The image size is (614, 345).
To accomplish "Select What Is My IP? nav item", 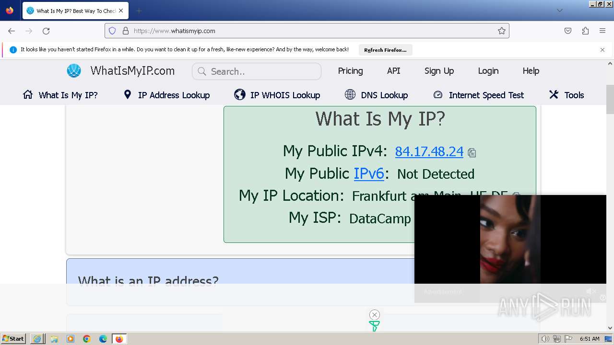I will [x=60, y=95].
